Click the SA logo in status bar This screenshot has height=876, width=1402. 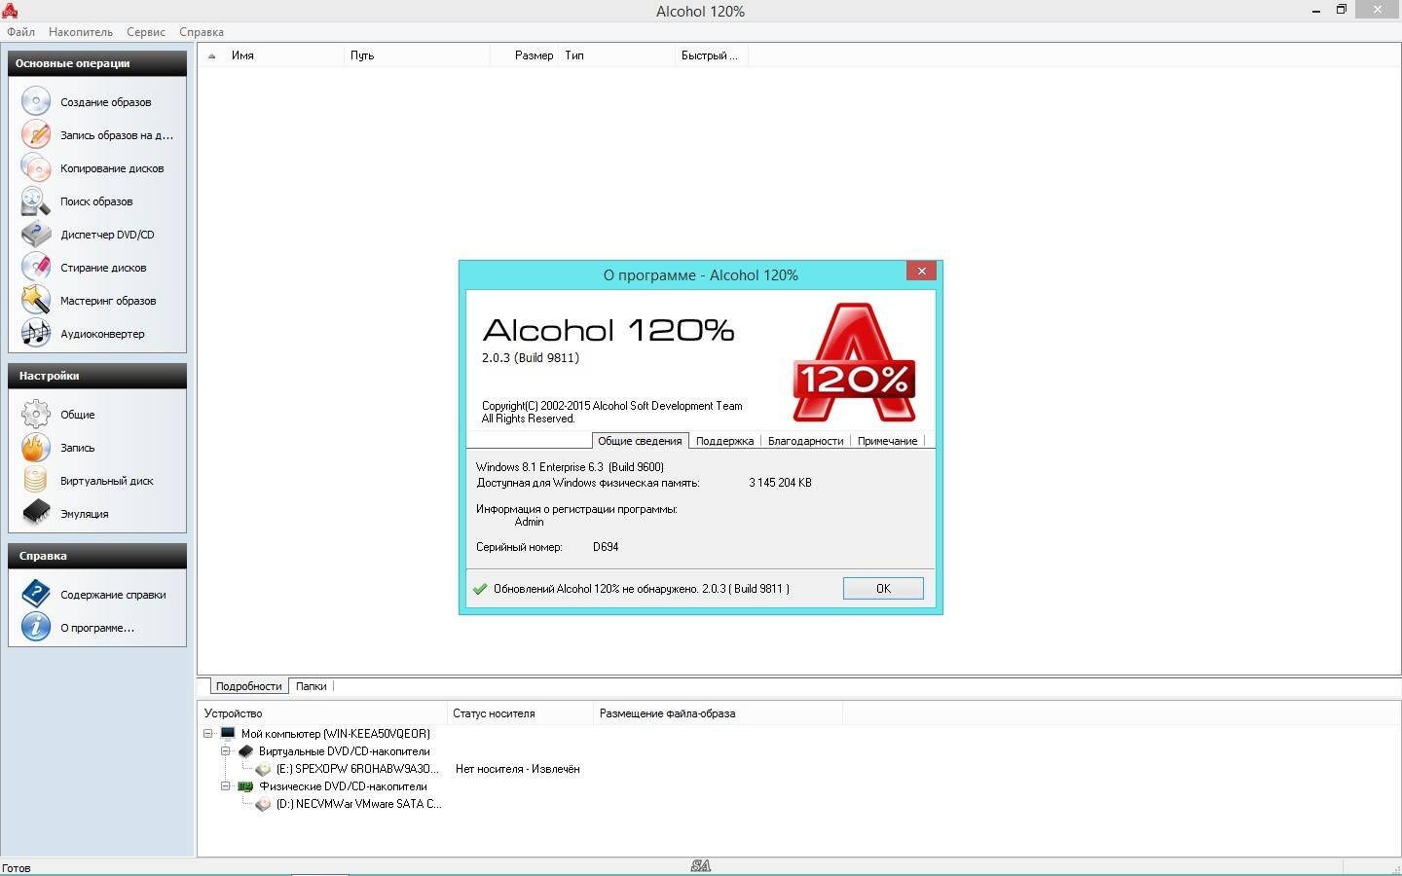tap(700, 865)
